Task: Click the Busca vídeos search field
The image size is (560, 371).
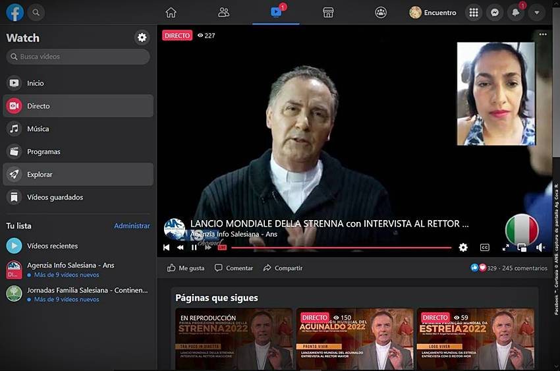Action: tap(78, 57)
